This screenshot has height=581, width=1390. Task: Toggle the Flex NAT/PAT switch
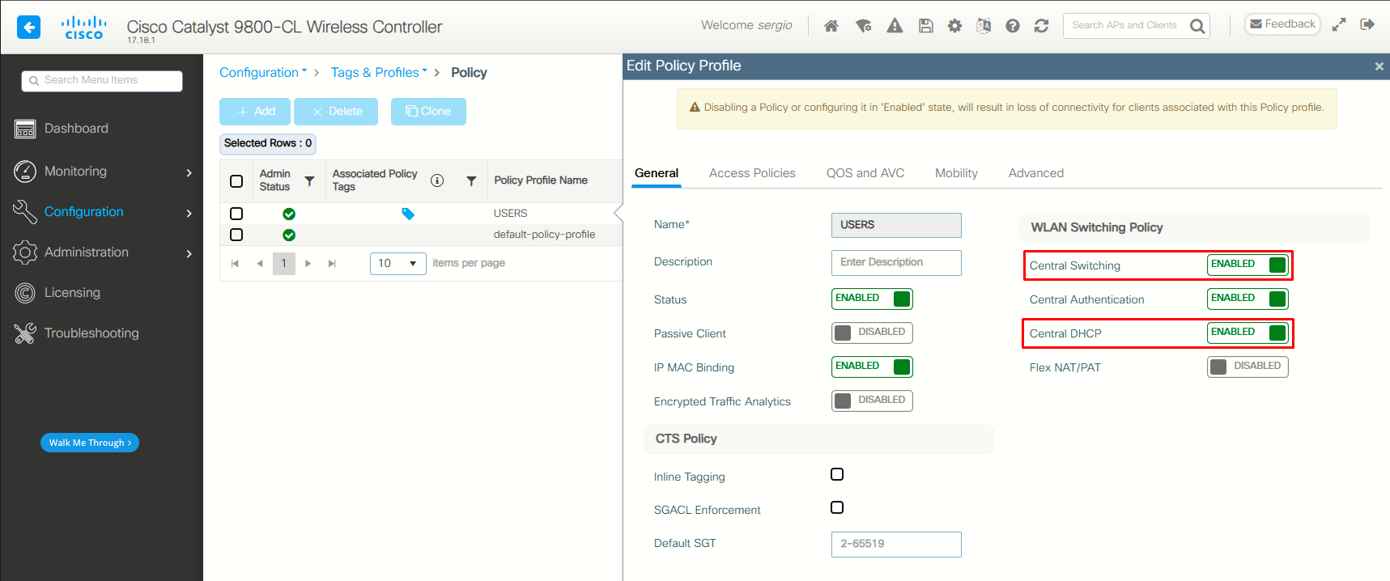(1248, 367)
